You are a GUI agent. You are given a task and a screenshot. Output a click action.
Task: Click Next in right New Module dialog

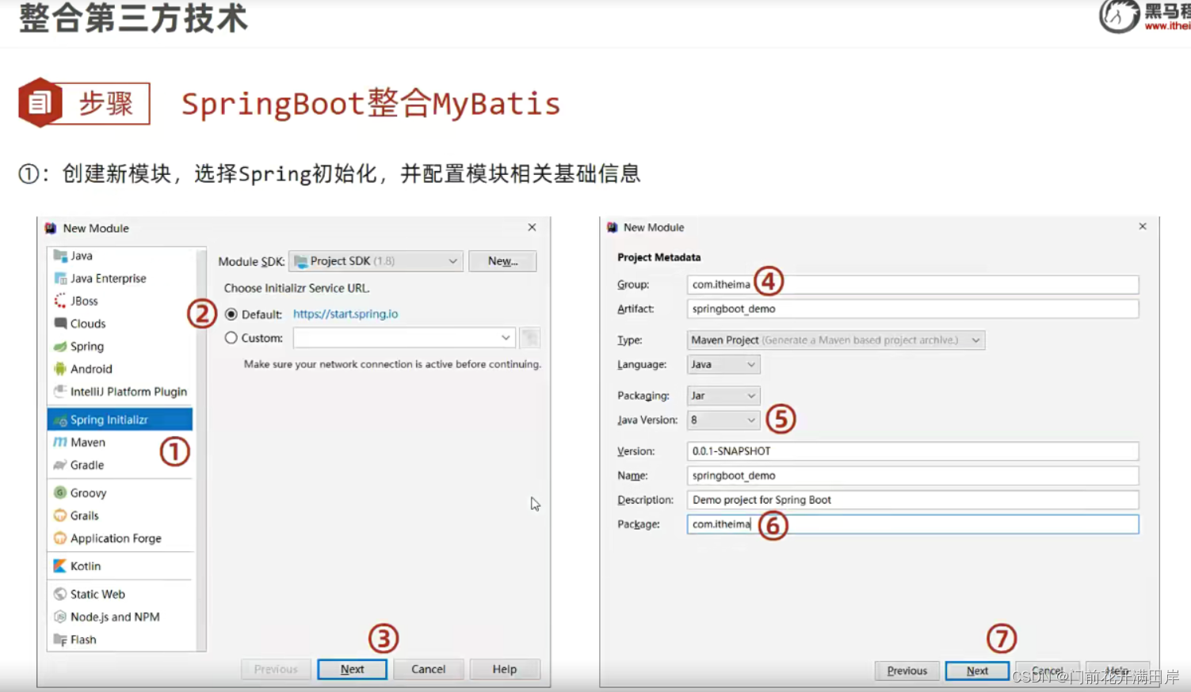coord(977,671)
